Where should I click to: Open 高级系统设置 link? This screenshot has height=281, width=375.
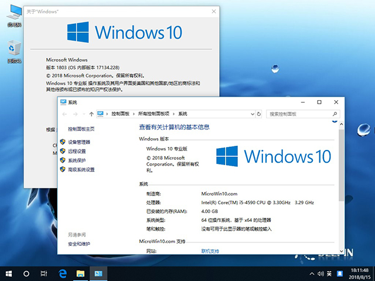81,170
